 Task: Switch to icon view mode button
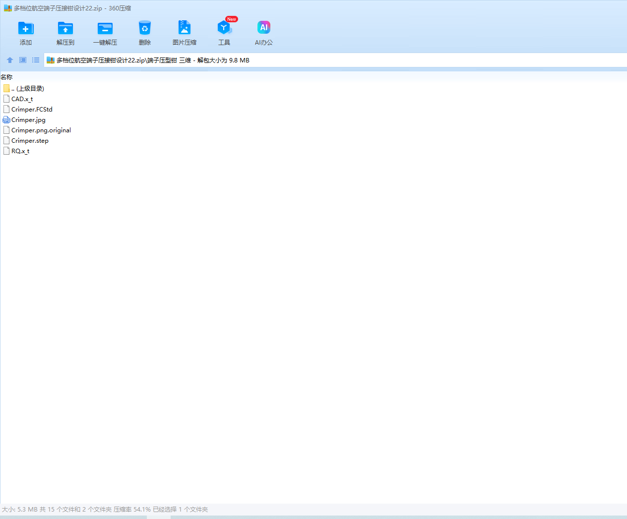tap(23, 60)
